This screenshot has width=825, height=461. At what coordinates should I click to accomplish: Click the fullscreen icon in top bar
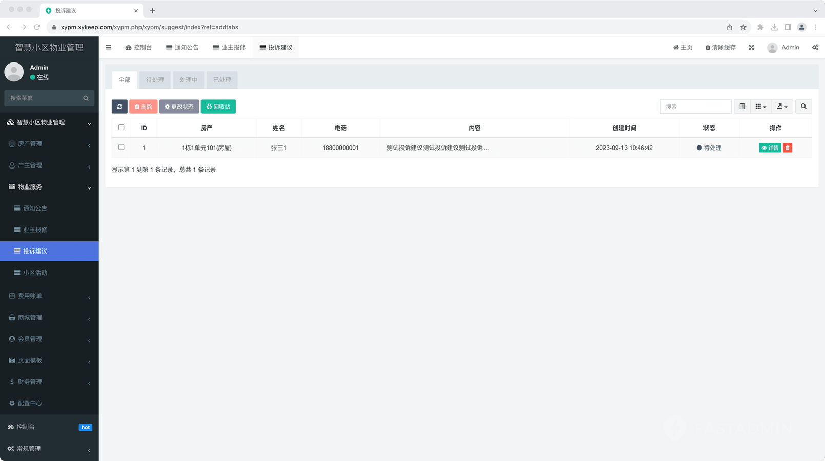(x=751, y=47)
